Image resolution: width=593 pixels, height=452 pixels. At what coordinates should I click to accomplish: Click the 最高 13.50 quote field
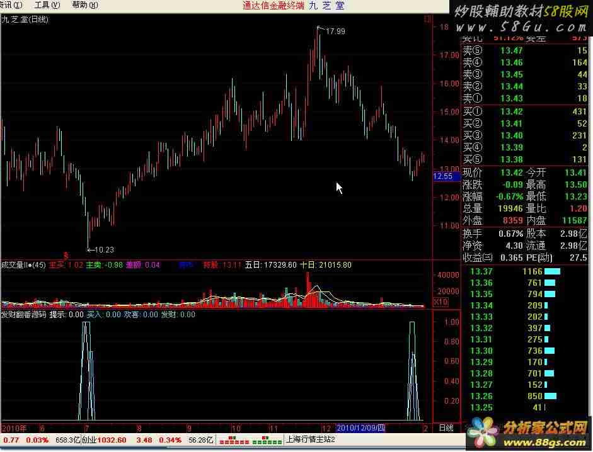pos(556,185)
